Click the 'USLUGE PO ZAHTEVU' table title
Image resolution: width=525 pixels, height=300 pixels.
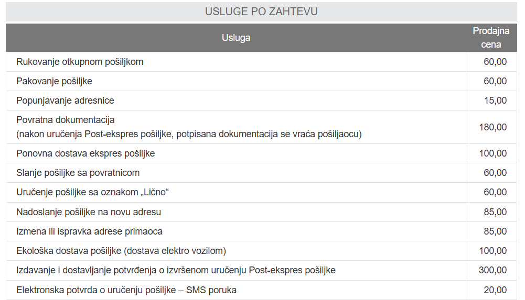pos(261,11)
